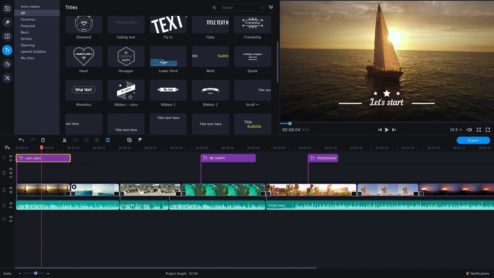494x278 pixels.
Task: Select the Titles tool in the left sidebar
Action: (7, 50)
